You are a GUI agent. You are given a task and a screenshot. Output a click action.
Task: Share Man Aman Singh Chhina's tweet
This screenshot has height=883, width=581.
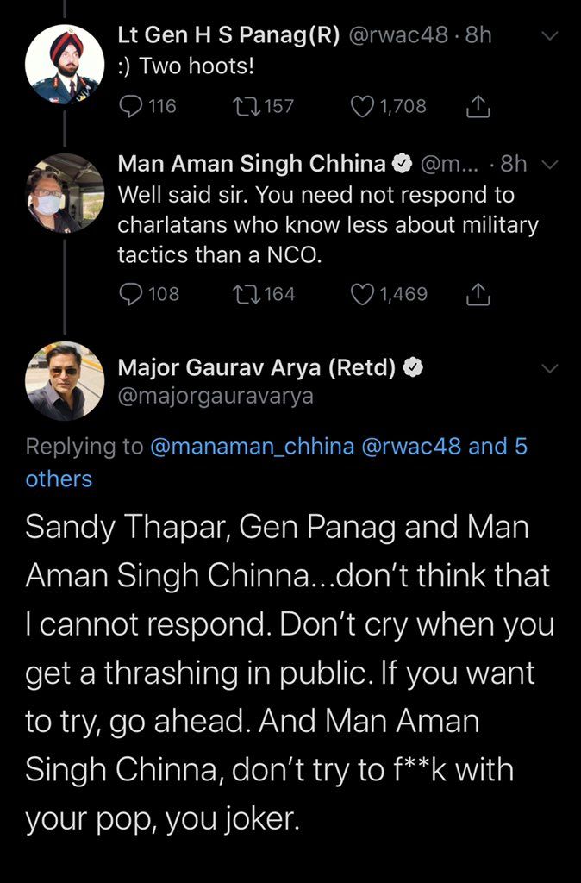[478, 294]
